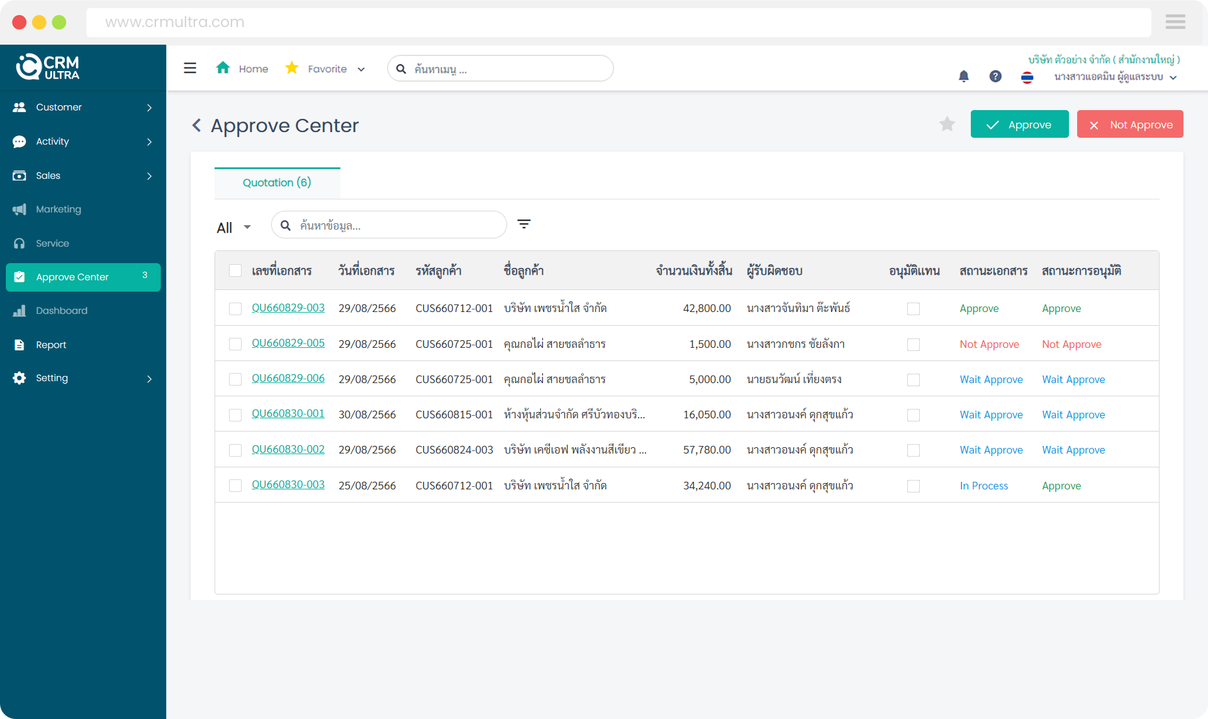Click the Activity chat bubble icon
Viewport: 1208px width, 719px height.
pos(20,142)
